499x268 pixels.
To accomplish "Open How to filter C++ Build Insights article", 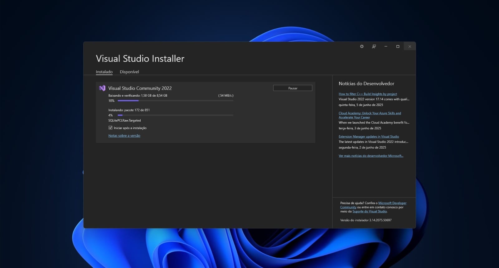I will coord(368,94).
